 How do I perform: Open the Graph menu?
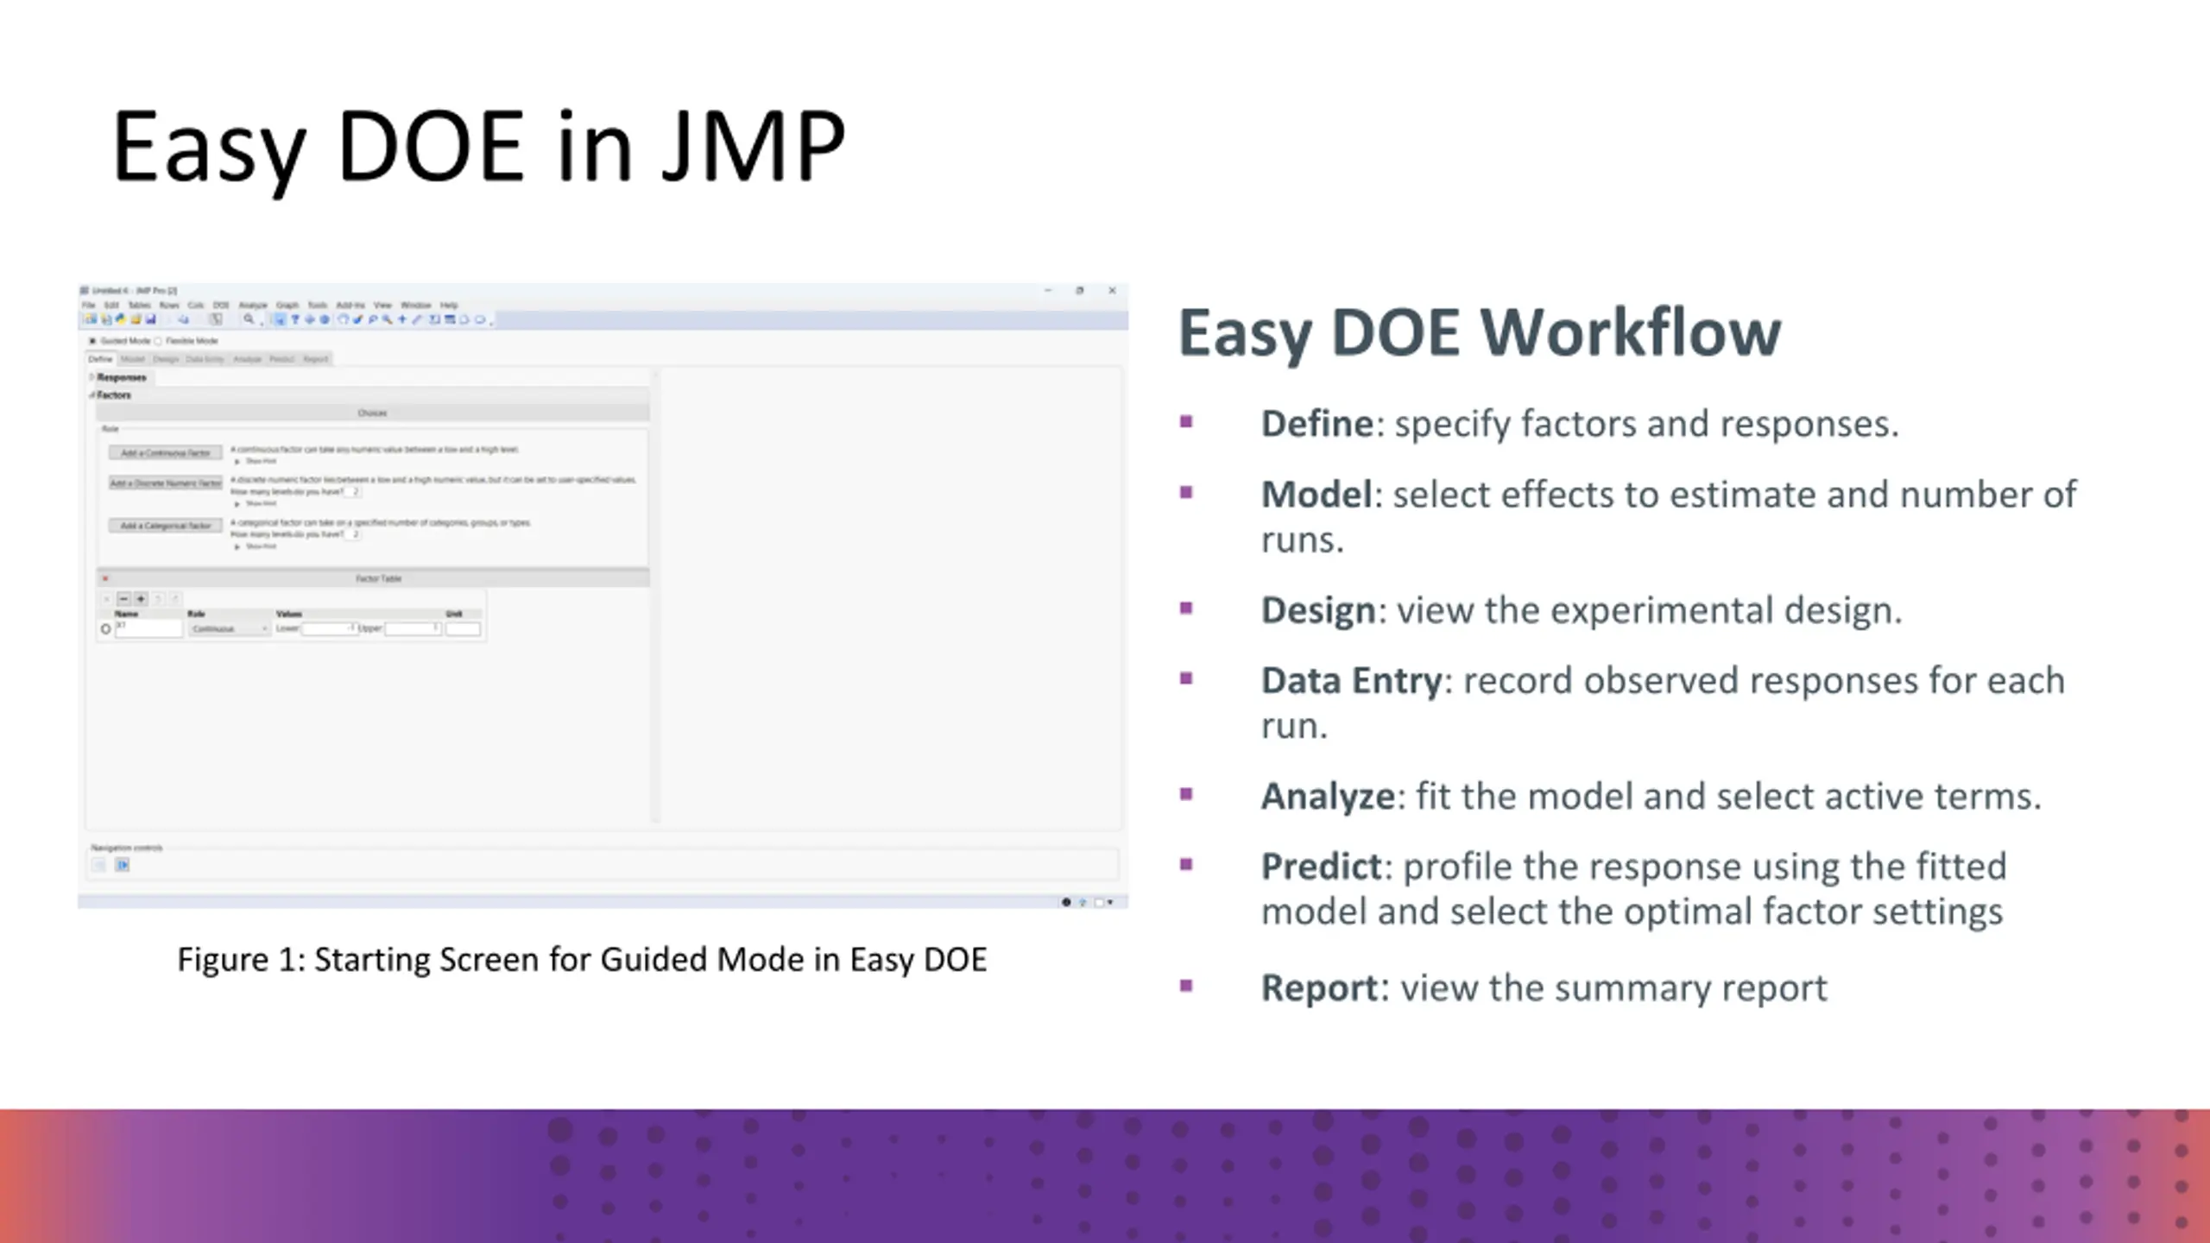(287, 306)
